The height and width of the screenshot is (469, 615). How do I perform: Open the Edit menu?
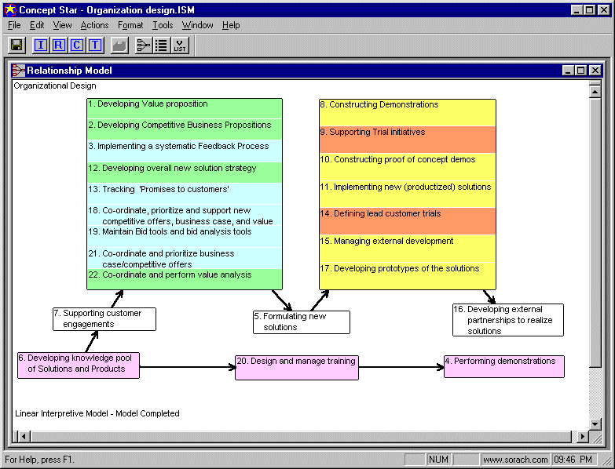[x=37, y=25]
